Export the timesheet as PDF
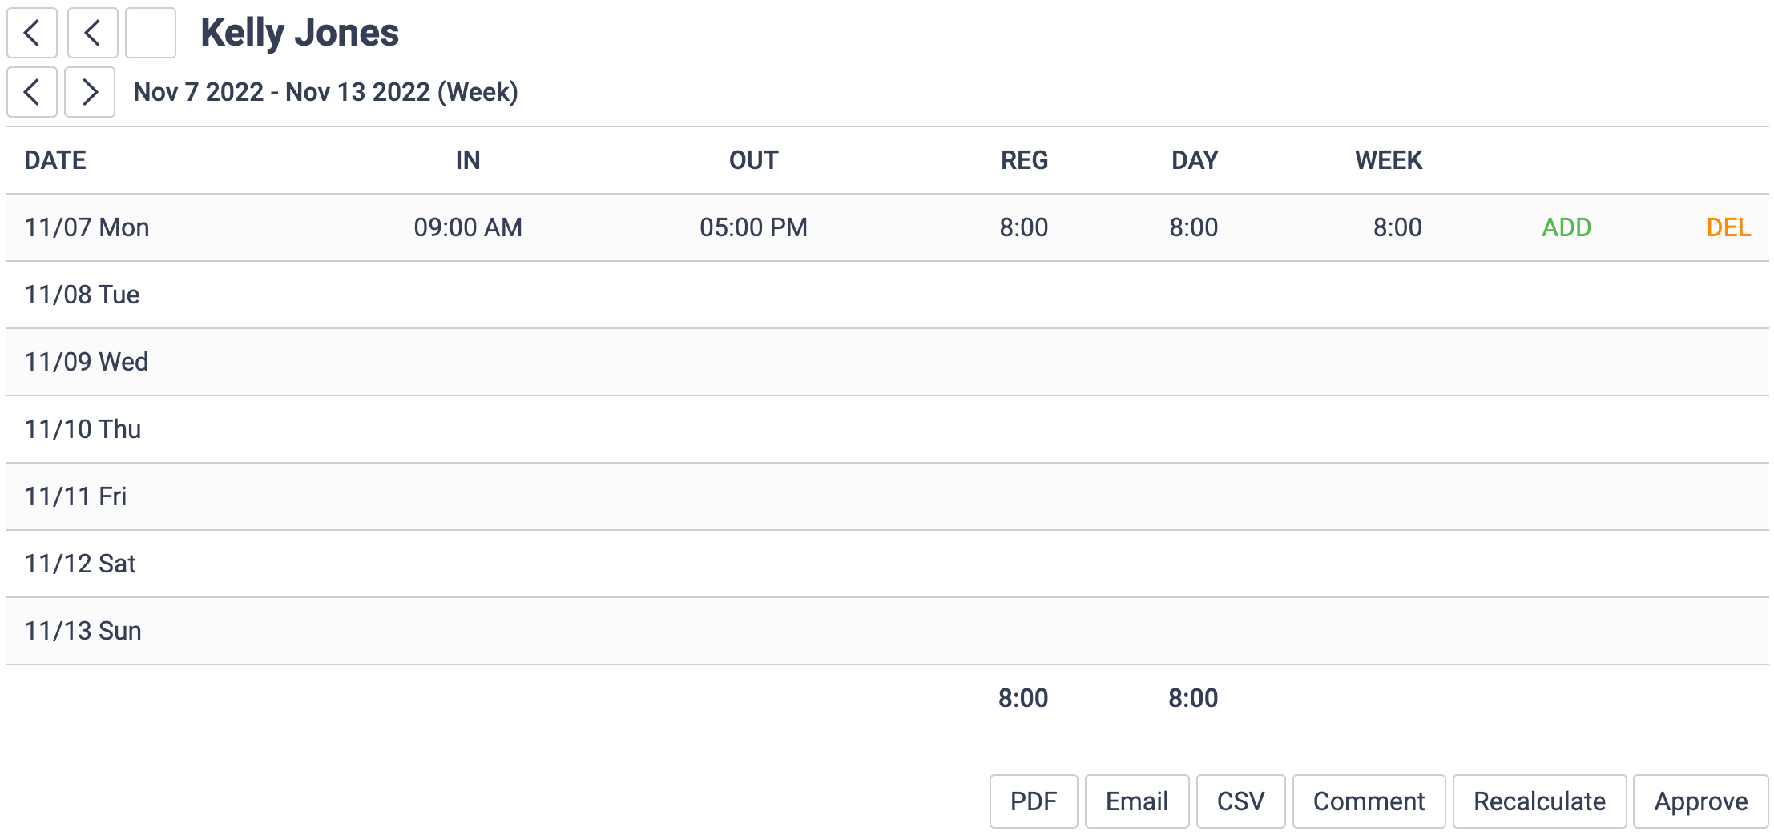The height and width of the screenshot is (835, 1774). pos(1033,801)
